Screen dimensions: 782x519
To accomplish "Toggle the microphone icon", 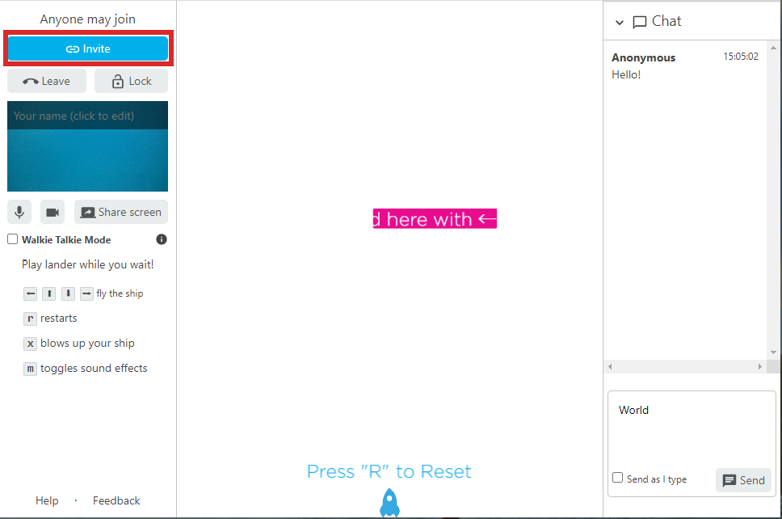I will pos(19,212).
